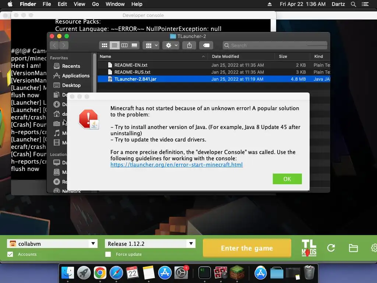This screenshot has width=377, height=283.
Task: Open the TL Mods button
Action: coord(309,248)
